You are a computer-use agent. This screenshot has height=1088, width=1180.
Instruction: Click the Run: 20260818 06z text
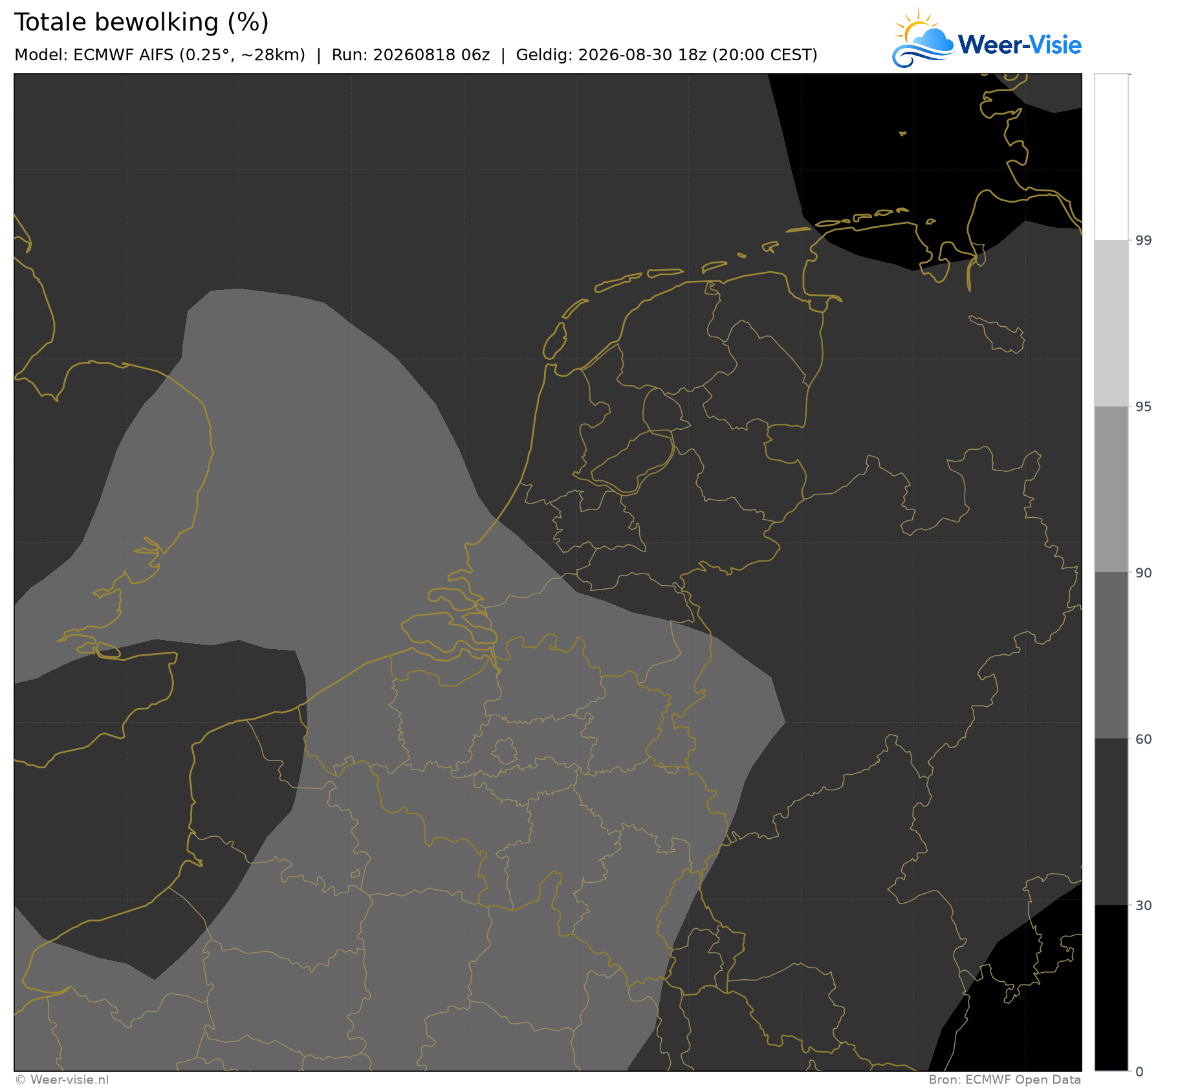click(x=411, y=55)
